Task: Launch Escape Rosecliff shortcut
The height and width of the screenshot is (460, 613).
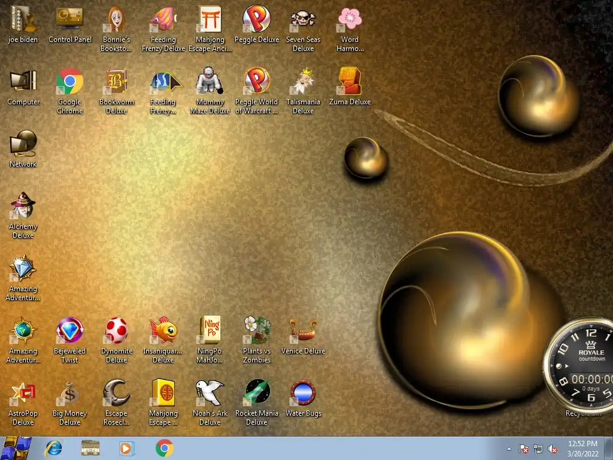Action: tap(116, 403)
